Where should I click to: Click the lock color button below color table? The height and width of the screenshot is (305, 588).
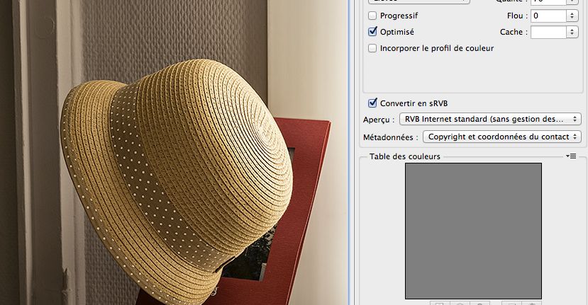pos(479,304)
